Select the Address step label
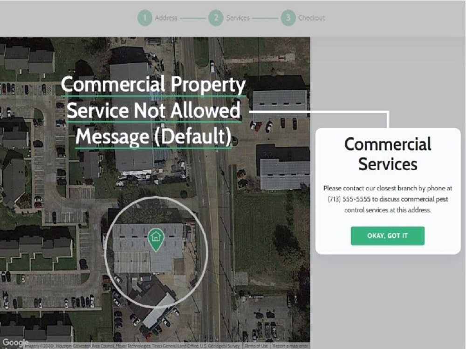 pos(166,18)
